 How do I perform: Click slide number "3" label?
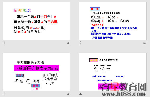pyautogui.click(x=4, y=94)
